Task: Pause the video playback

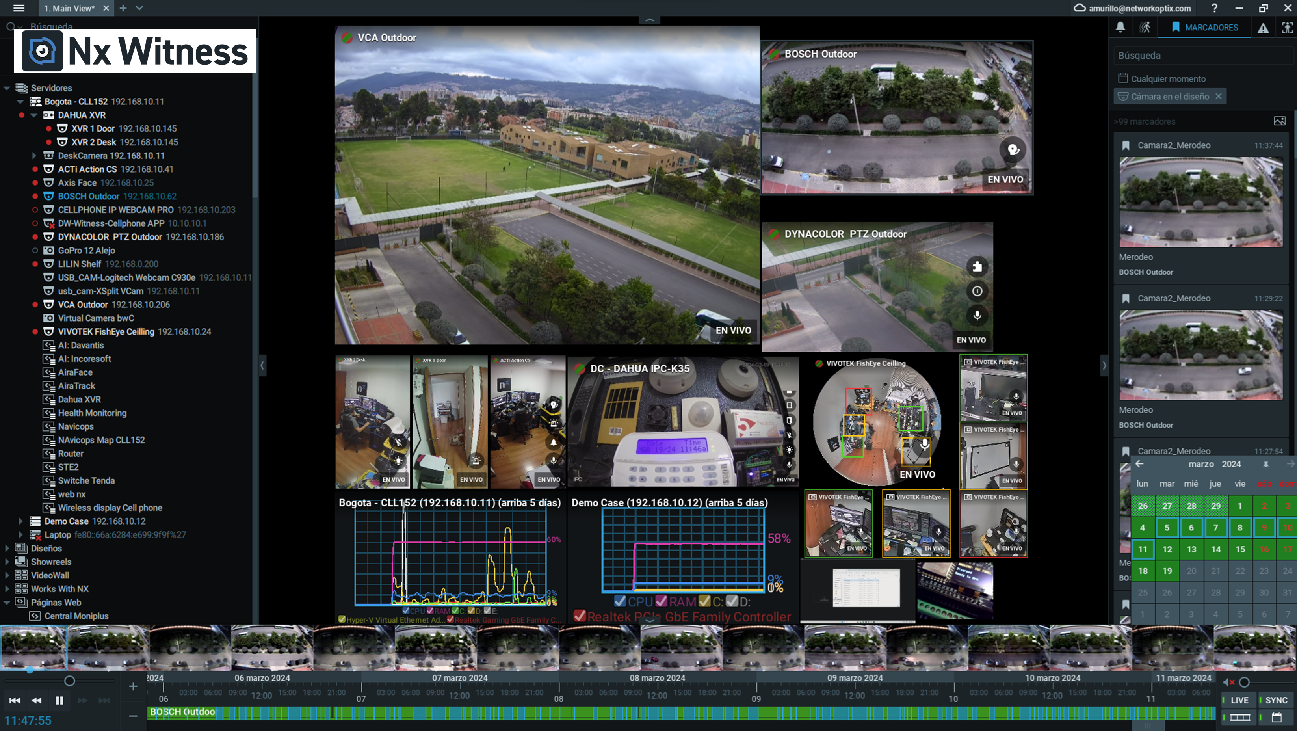Action: (x=59, y=700)
